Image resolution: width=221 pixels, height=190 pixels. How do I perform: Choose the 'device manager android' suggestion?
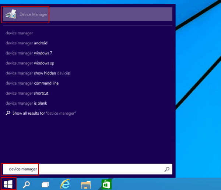pos(27,43)
